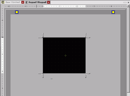The width and height of the screenshot is (130, 96).
Task: Click the bottom-right corner bracket of the black area
Action: point(88,75)
